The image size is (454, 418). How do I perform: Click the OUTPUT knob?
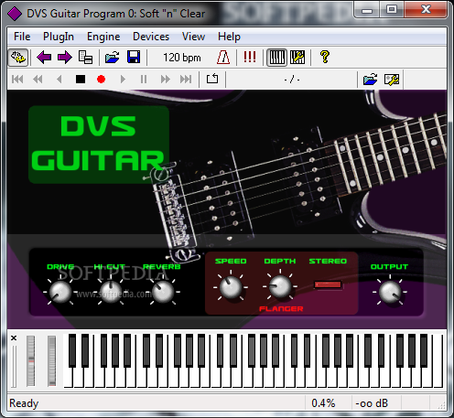pos(390,292)
